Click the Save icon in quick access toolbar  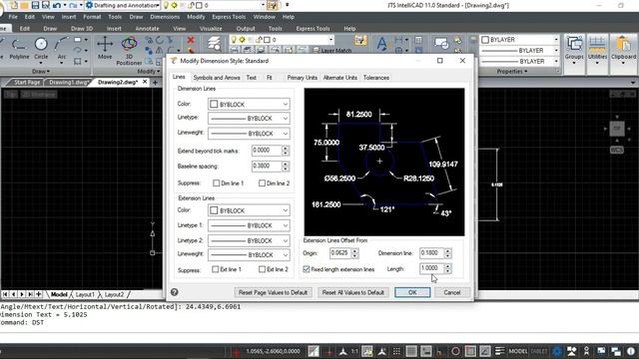pyautogui.click(x=35, y=5)
